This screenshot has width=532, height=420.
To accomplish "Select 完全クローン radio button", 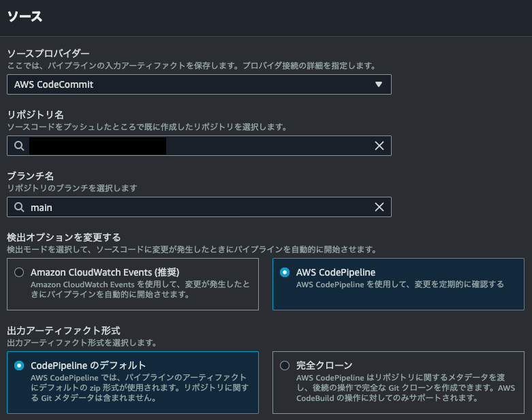I will (285, 366).
